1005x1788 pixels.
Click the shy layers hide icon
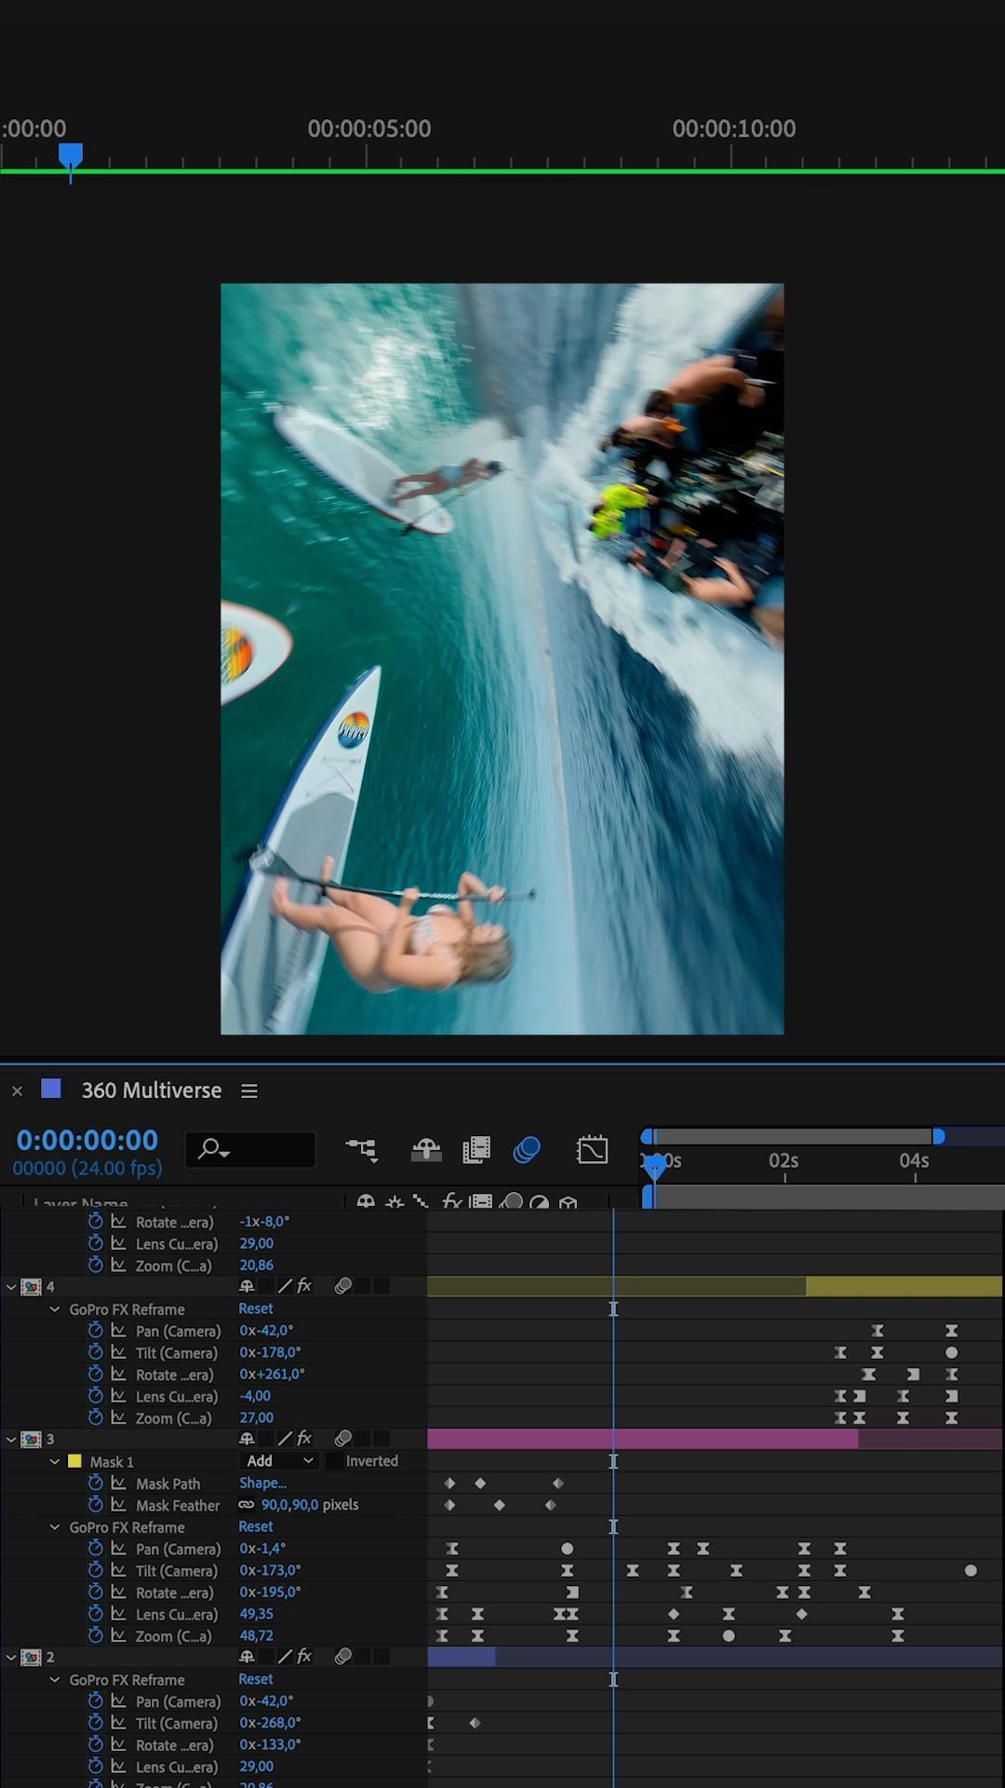click(426, 1150)
